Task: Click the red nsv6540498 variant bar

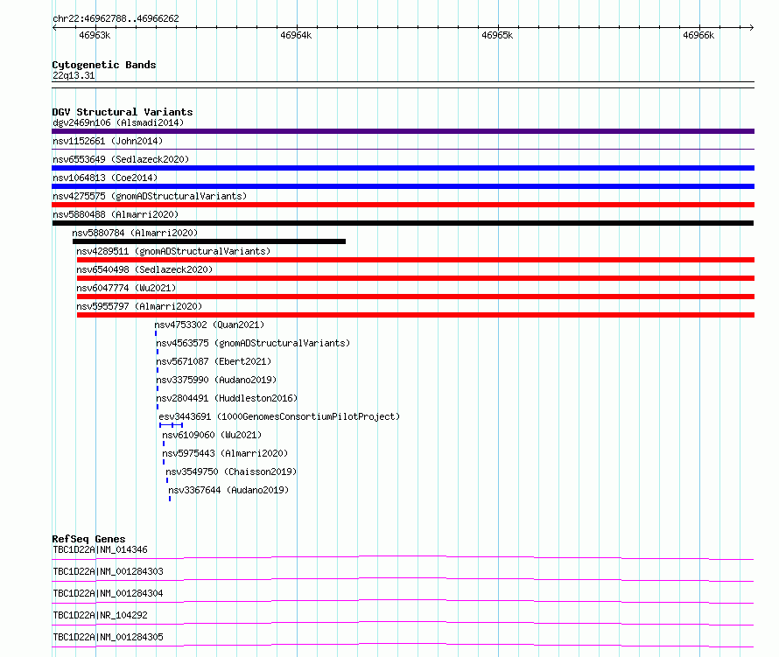Action: pos(416,278)
